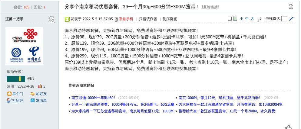Open the elevator jump escalator icon
This screenshot has height=129, width=301.
291,18
